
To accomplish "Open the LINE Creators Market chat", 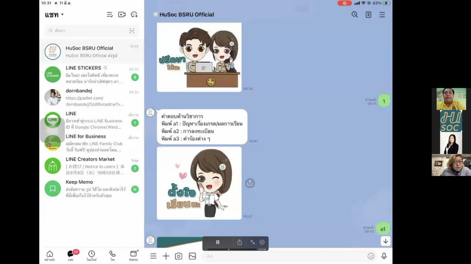I will click(x=92, y=166).
